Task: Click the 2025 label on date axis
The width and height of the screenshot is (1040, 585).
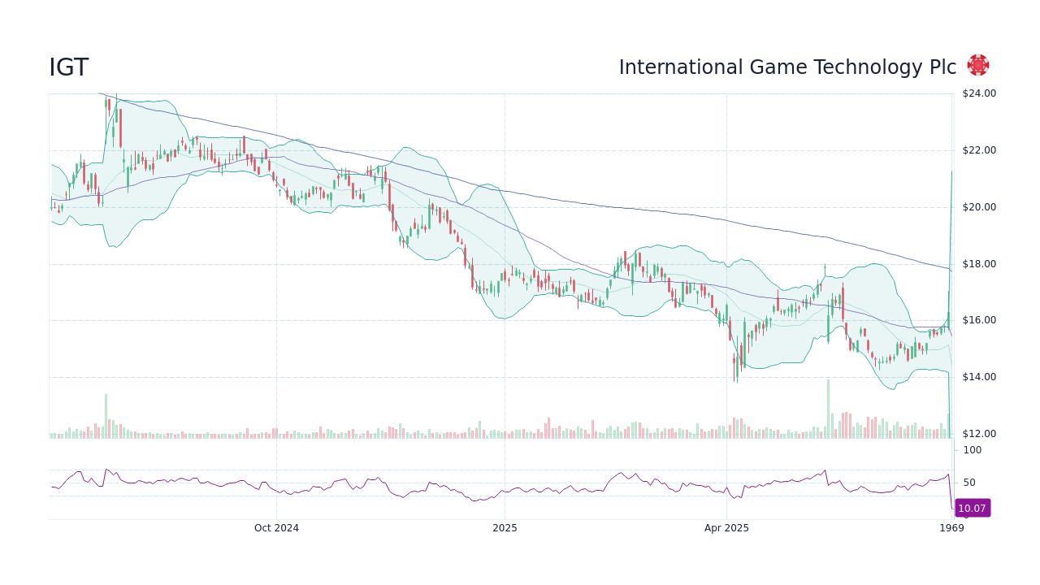Action: tap(505, 527)
